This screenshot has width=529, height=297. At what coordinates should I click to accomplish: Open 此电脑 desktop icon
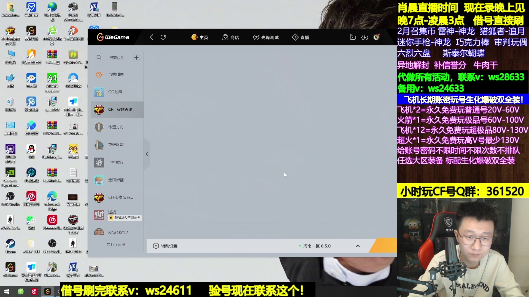click(x=10, y=57)
